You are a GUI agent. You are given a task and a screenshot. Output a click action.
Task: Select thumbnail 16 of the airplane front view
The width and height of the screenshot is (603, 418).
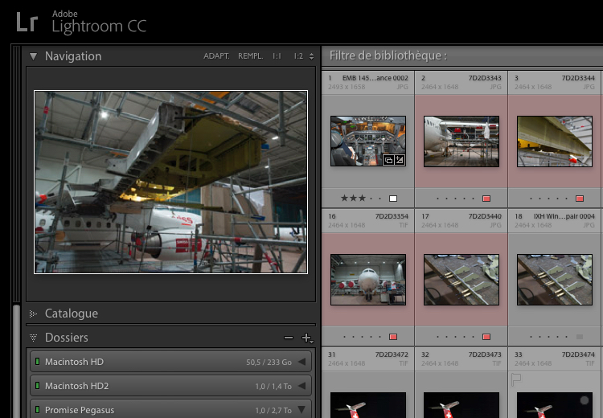(367, 280)
